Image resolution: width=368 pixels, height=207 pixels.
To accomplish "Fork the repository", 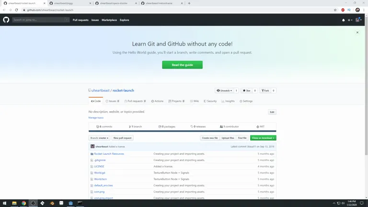I will click(x=265, y=91).
